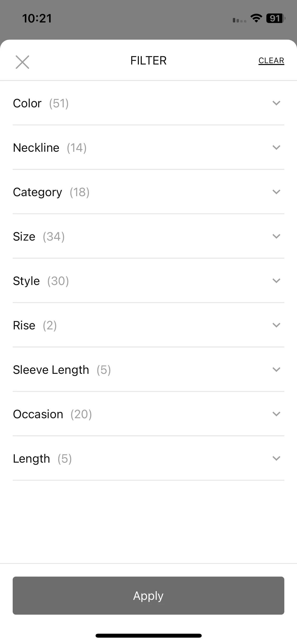This screenshot has height=644, width=297.
Task: Tap the CLEAR link
Action: (x=271, y=61)
